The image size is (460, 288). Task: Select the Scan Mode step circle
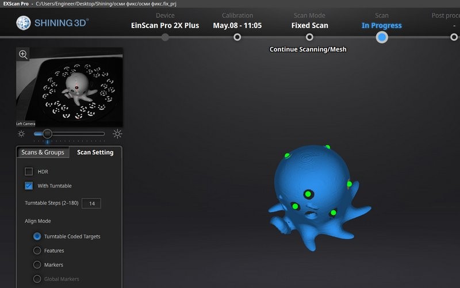pyautogui.click(x=309, y=37)
